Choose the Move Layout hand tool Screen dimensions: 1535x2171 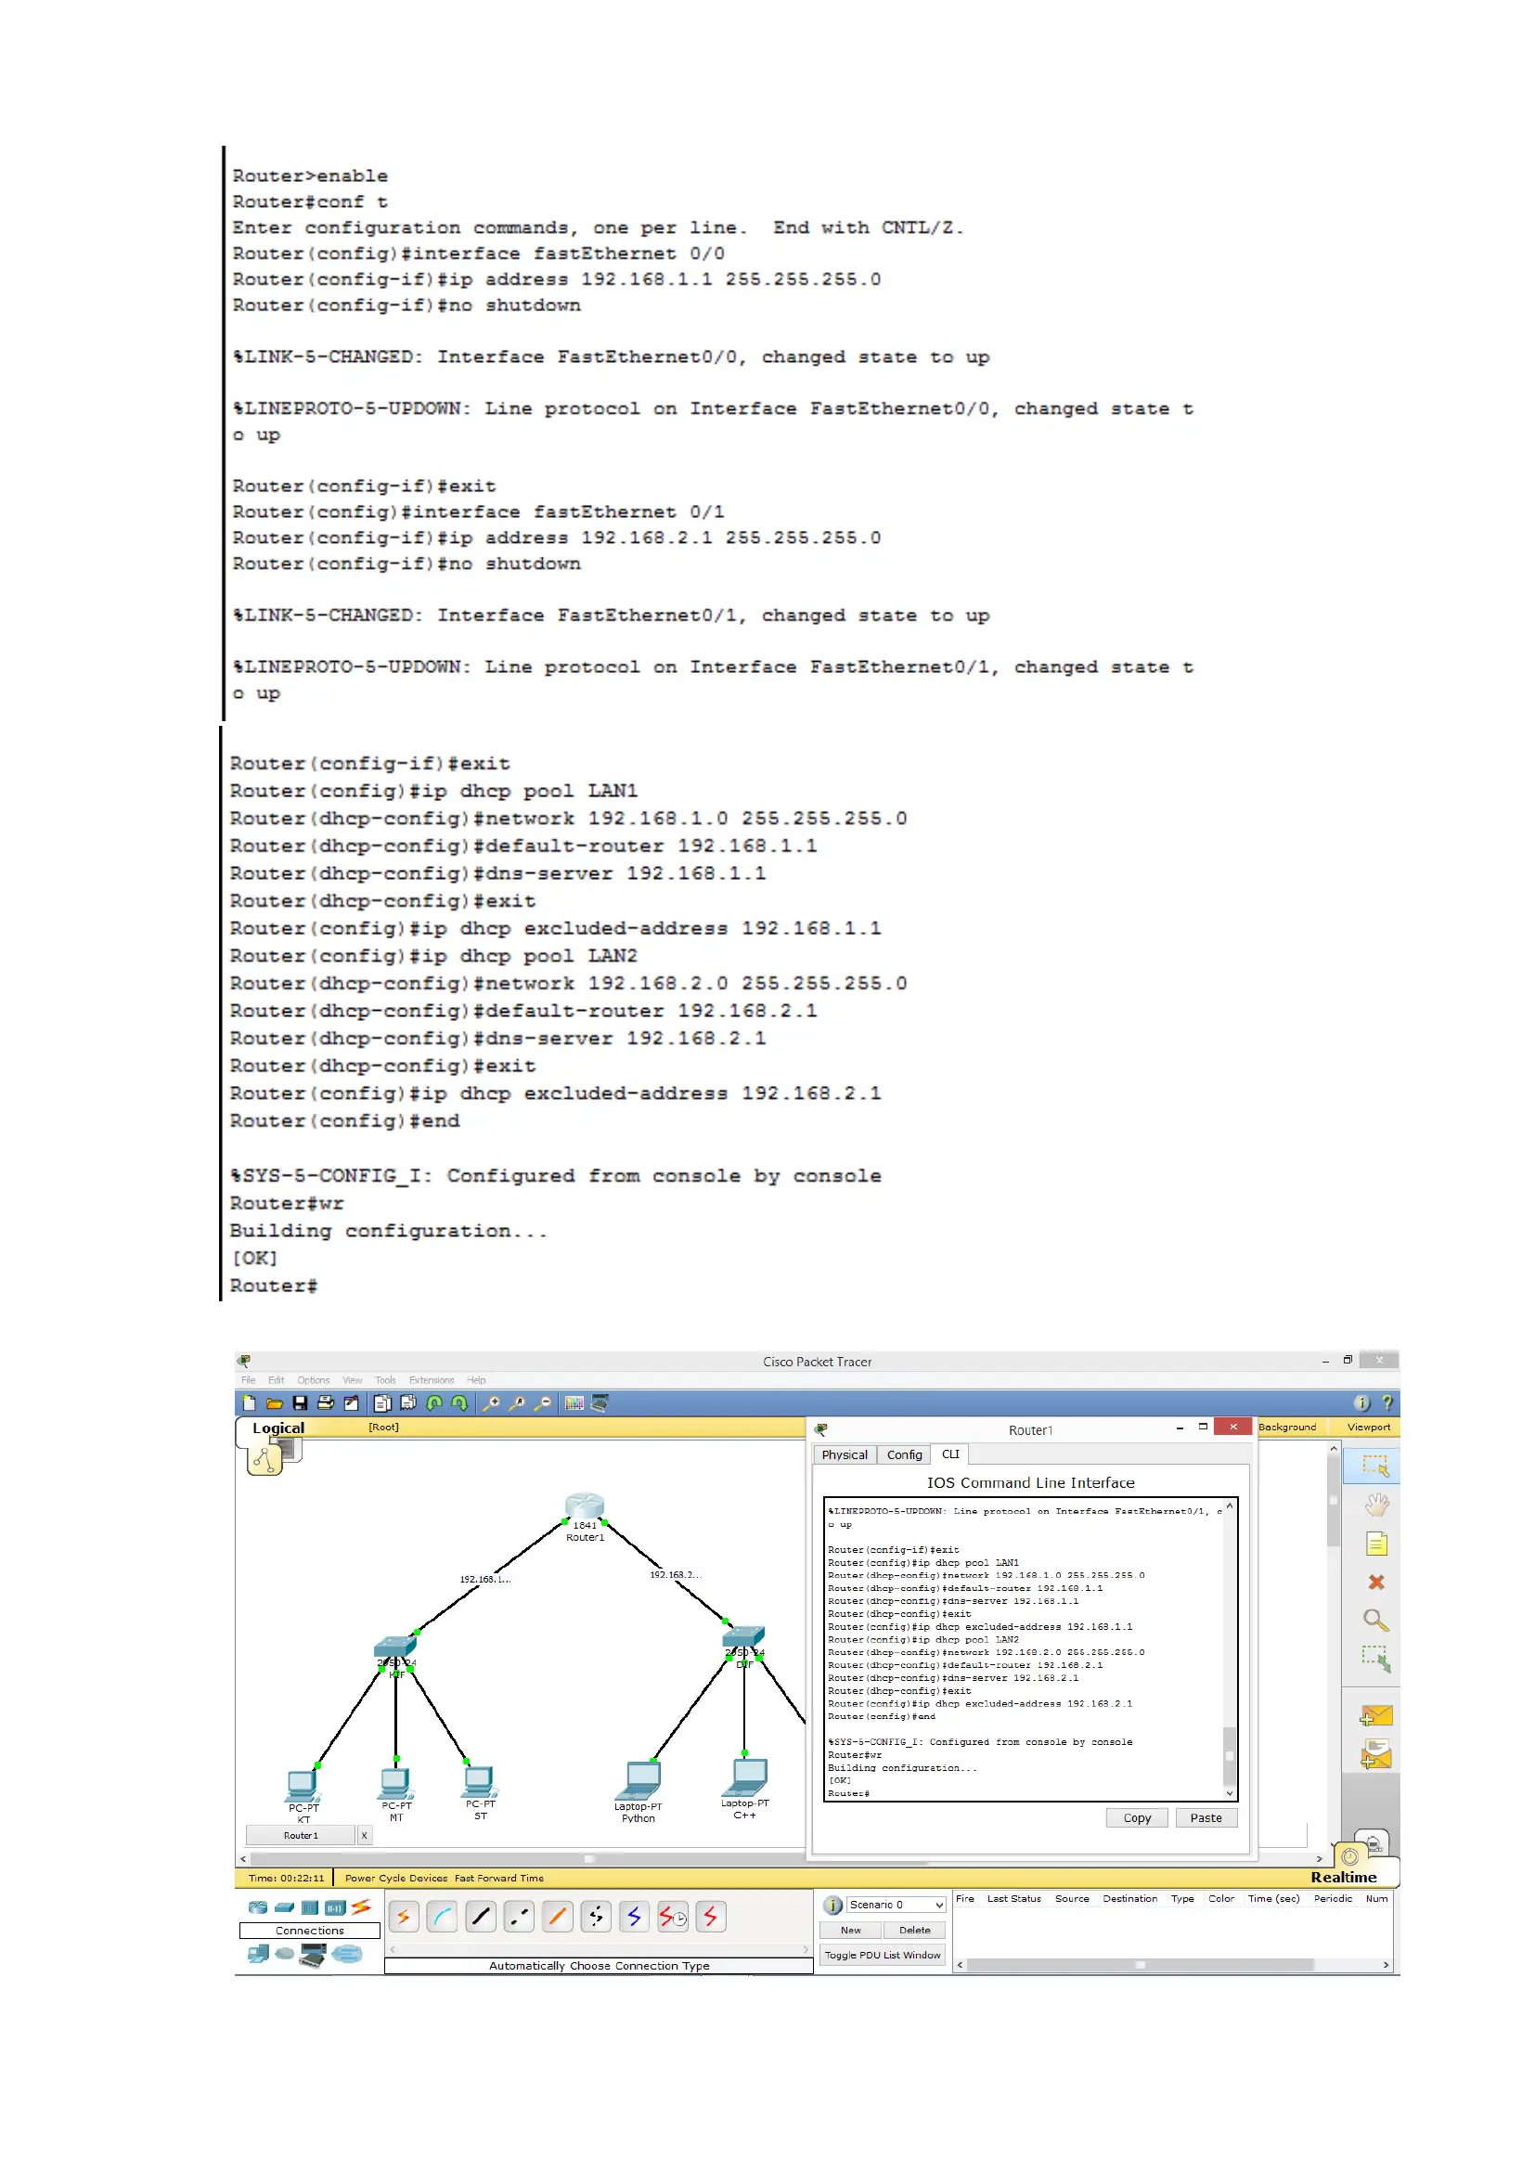(x=1376, y=1505)
